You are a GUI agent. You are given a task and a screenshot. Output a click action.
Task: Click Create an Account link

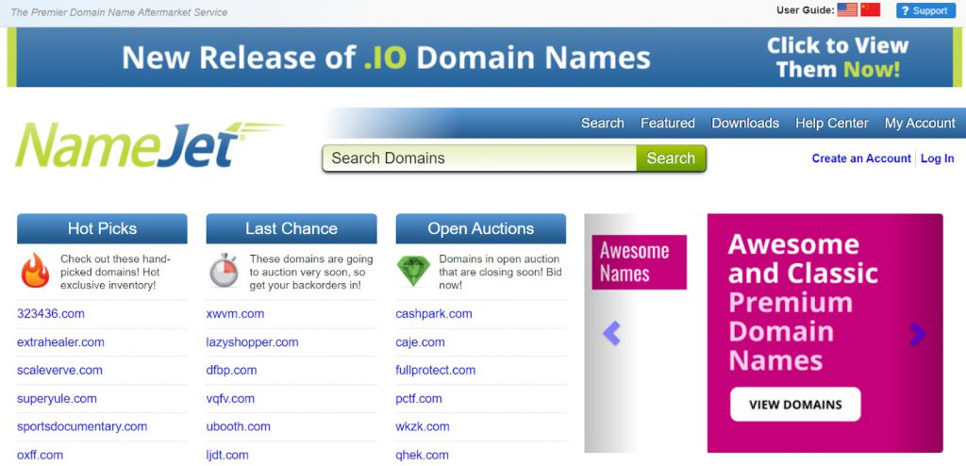coord(861,158)
